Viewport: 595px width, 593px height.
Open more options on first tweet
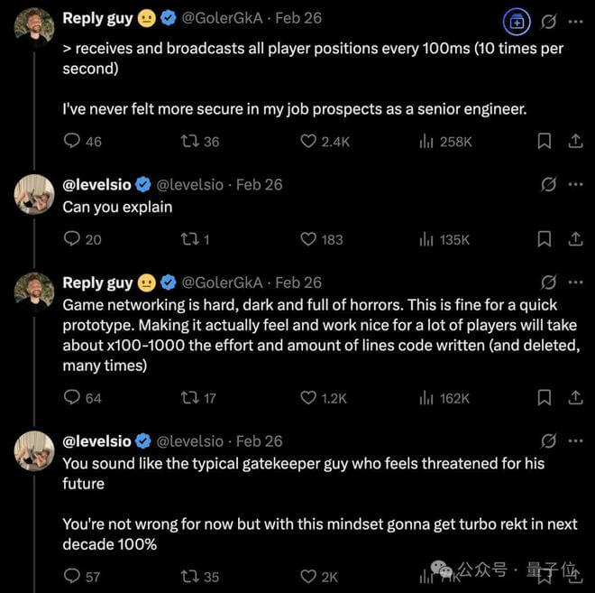point(576,22)
